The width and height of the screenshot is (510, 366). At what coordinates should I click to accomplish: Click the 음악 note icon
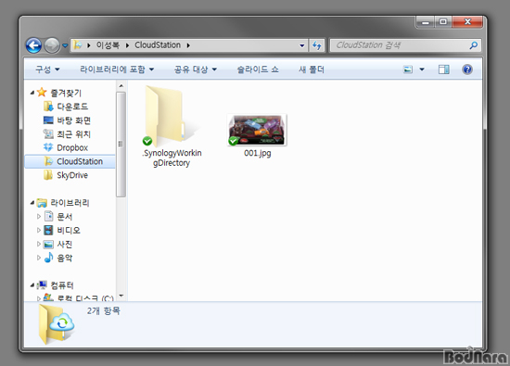[x=48, y=258]
